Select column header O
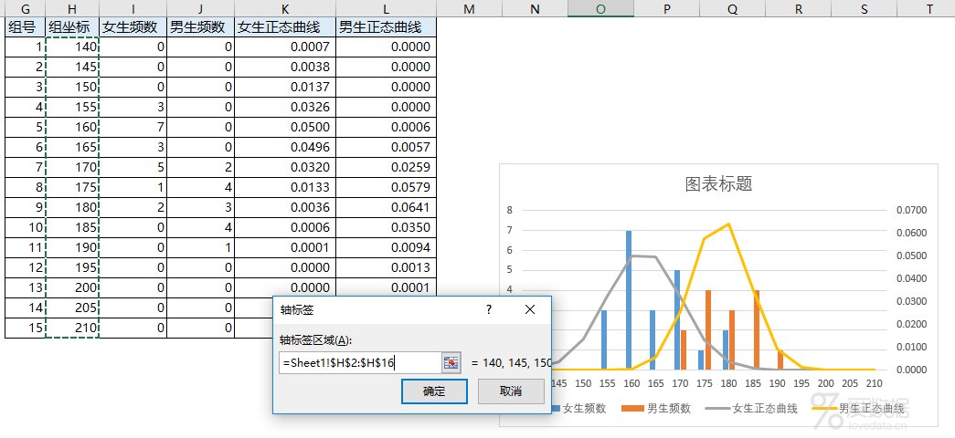Screen dimensions: 955x438 [600, 8]
